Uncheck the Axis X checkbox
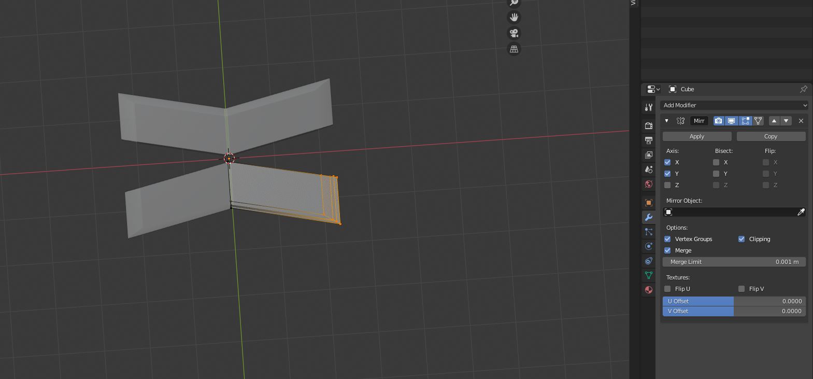The height and width of the screenshot is (379, 813). coord(667,162)
